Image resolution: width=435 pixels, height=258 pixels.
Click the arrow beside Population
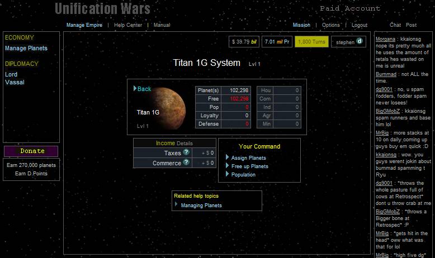click(228, 174)
